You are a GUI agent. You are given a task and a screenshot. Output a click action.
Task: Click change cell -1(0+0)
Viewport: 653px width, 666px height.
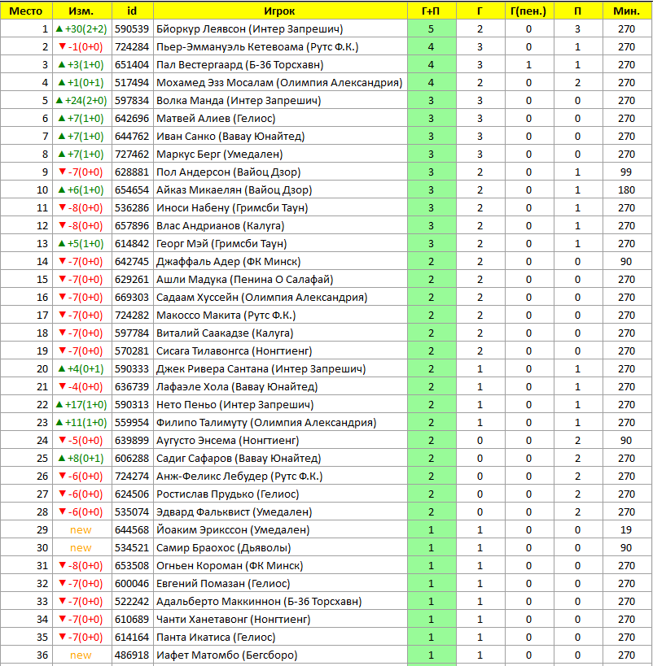pos(81,46)
